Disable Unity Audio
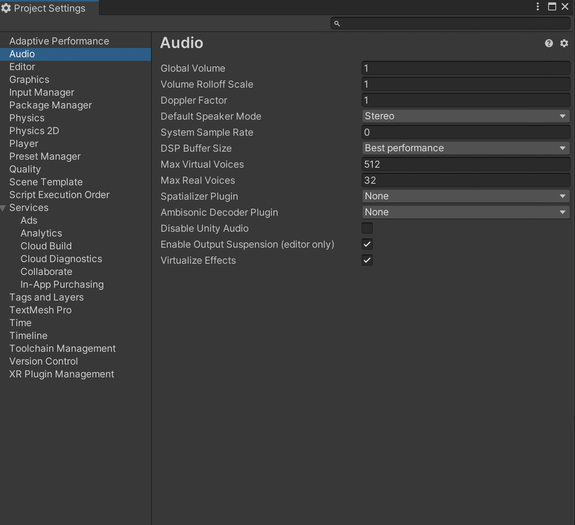575x525 pixels. click(367, 228)
